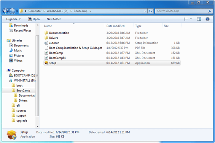
Task: Click the New folder button
Action: [54, 19]
